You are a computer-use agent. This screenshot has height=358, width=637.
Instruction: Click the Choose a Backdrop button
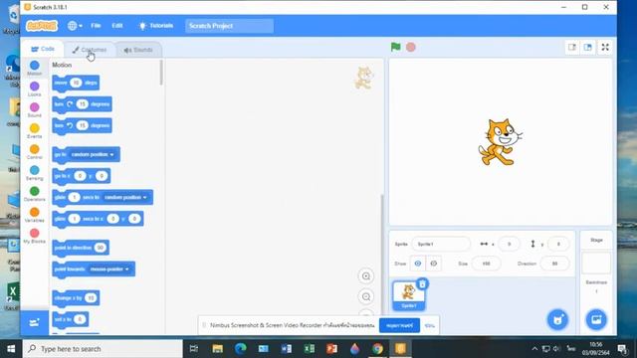[596, 320]
